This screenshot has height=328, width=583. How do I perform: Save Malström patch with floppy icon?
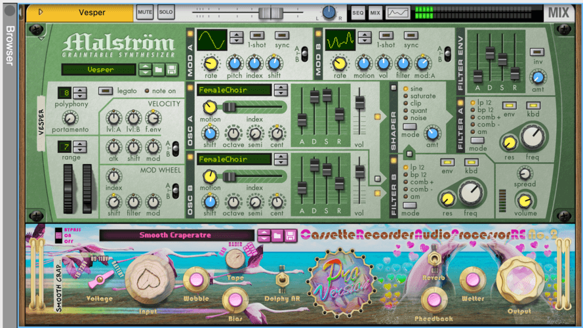(171, 70)
